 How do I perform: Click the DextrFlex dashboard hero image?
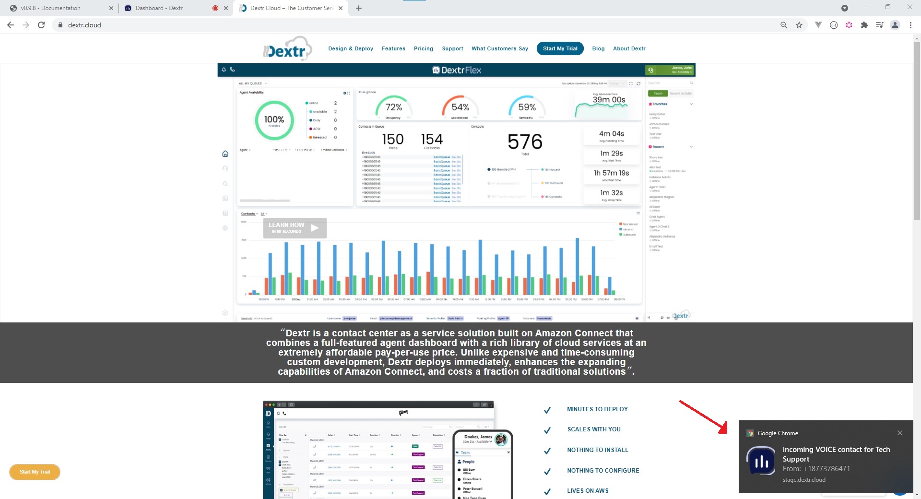click(456, 192)
